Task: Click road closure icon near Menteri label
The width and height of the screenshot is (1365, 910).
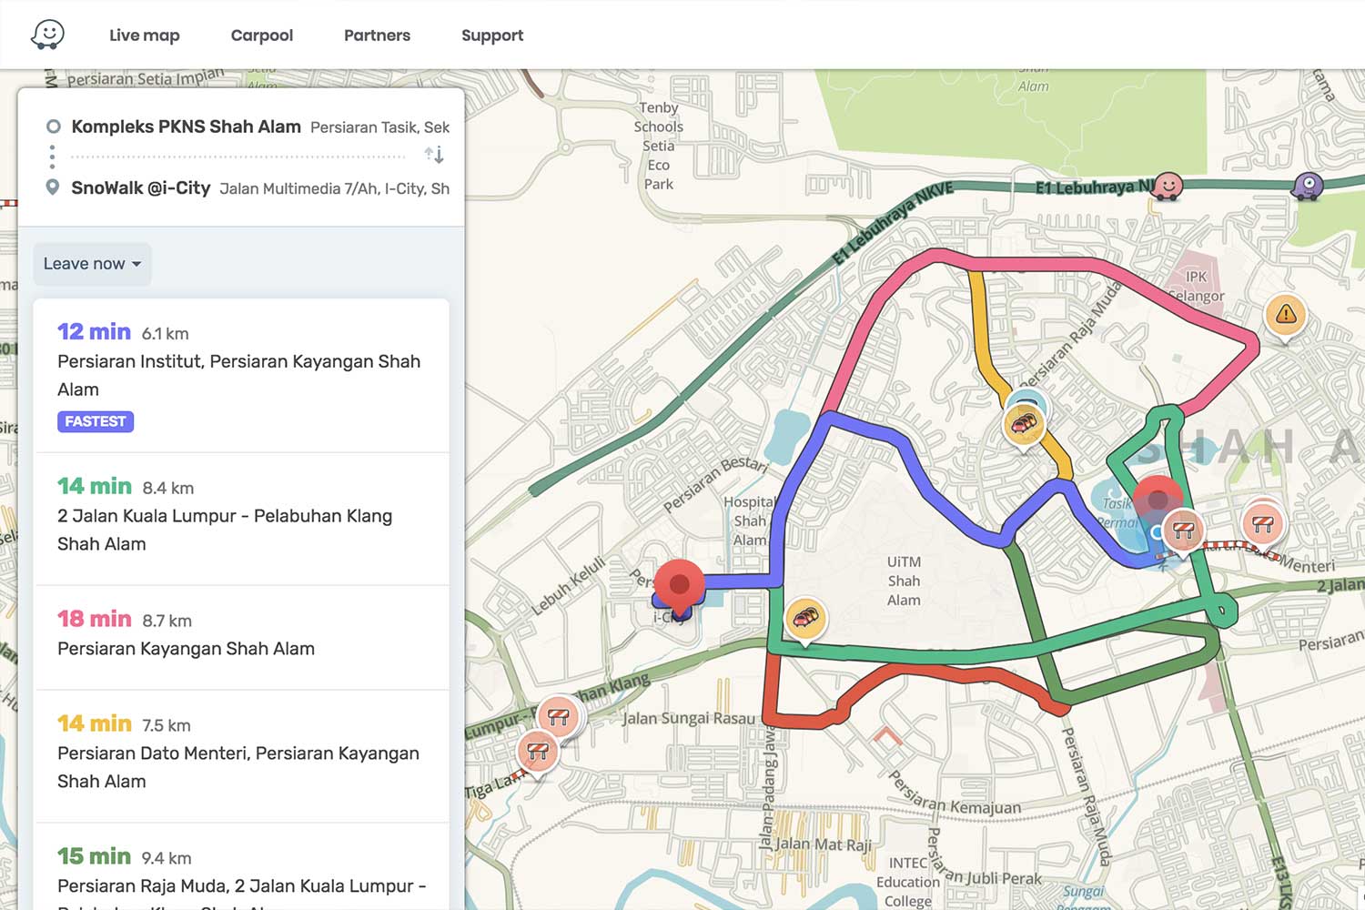Action: click(1263, 524)
